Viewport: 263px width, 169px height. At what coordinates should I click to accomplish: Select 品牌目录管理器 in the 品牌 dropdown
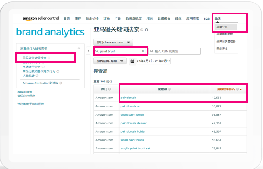[226, 41]
